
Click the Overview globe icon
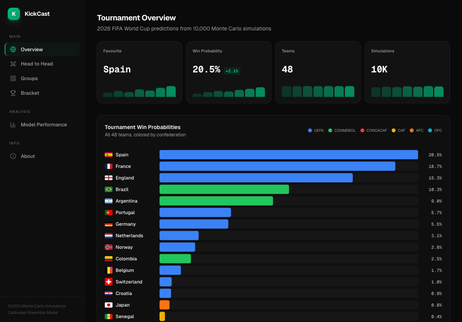[13, 49]
